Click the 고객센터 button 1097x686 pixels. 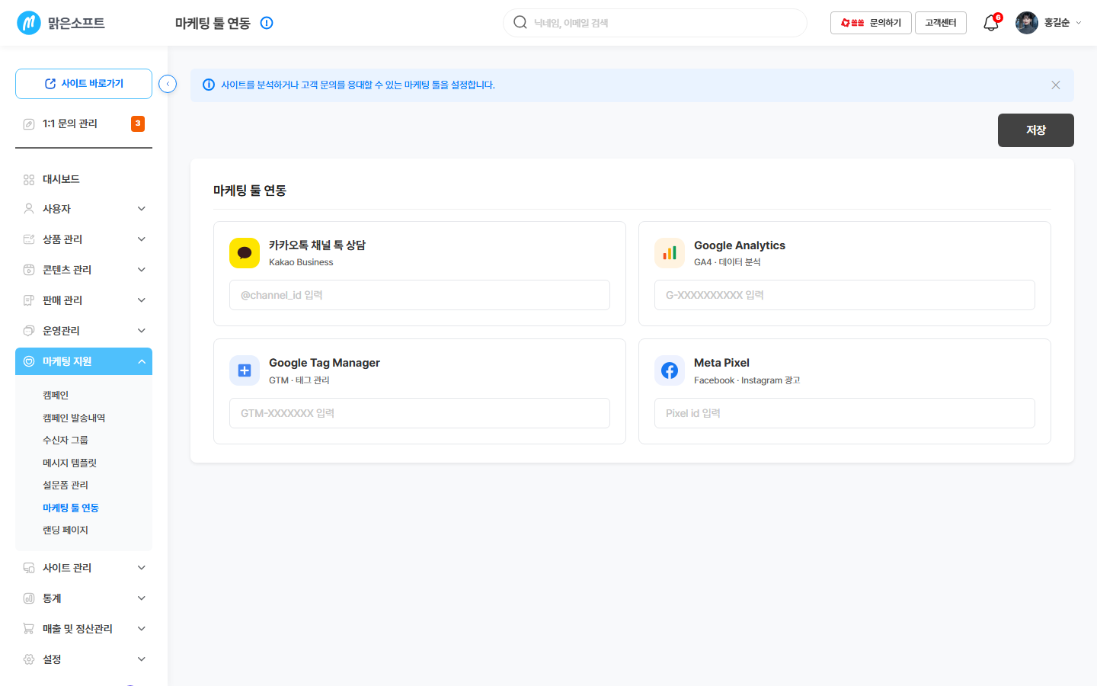tap(941, 23)
